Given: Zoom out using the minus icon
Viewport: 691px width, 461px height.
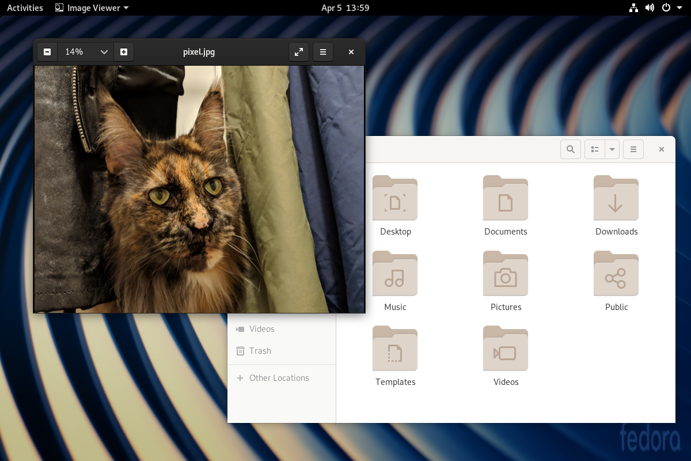Looking at the screenshot, I should 47,51.
